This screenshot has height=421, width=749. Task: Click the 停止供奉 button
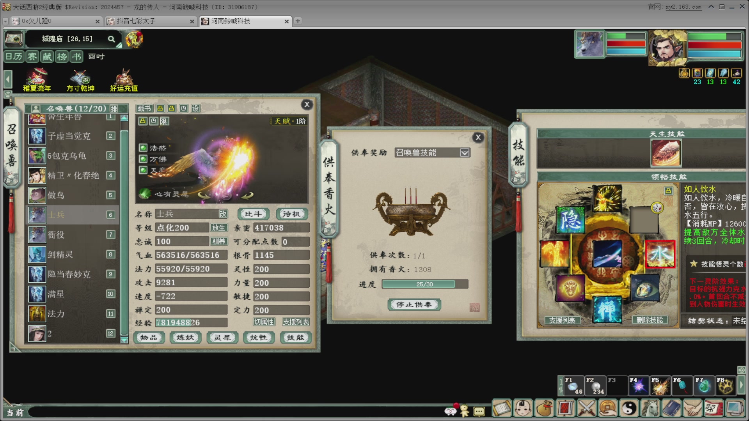(x=414, y=304)
